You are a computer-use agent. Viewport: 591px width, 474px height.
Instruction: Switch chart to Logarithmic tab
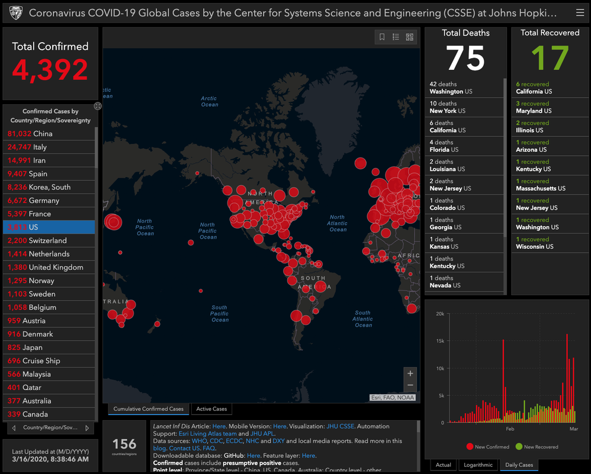coord(478,465)
